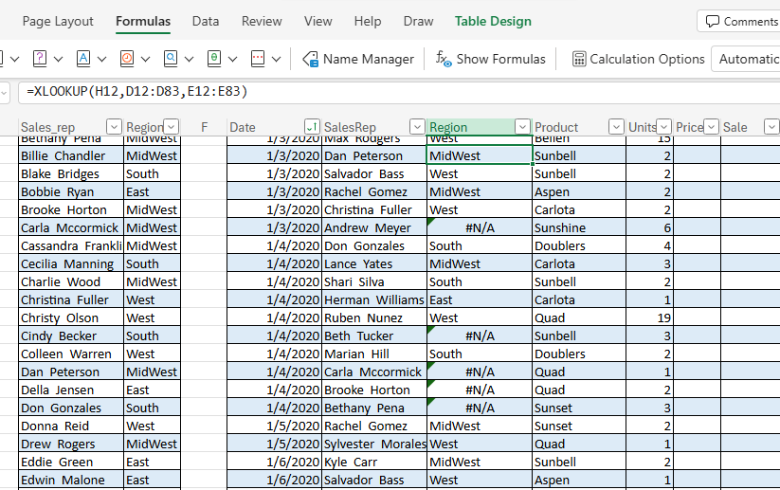Open the Data tab
This screenshot has width=780, height=490.
(206, 22)
